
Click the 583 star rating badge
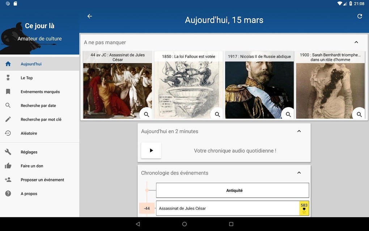304,208
